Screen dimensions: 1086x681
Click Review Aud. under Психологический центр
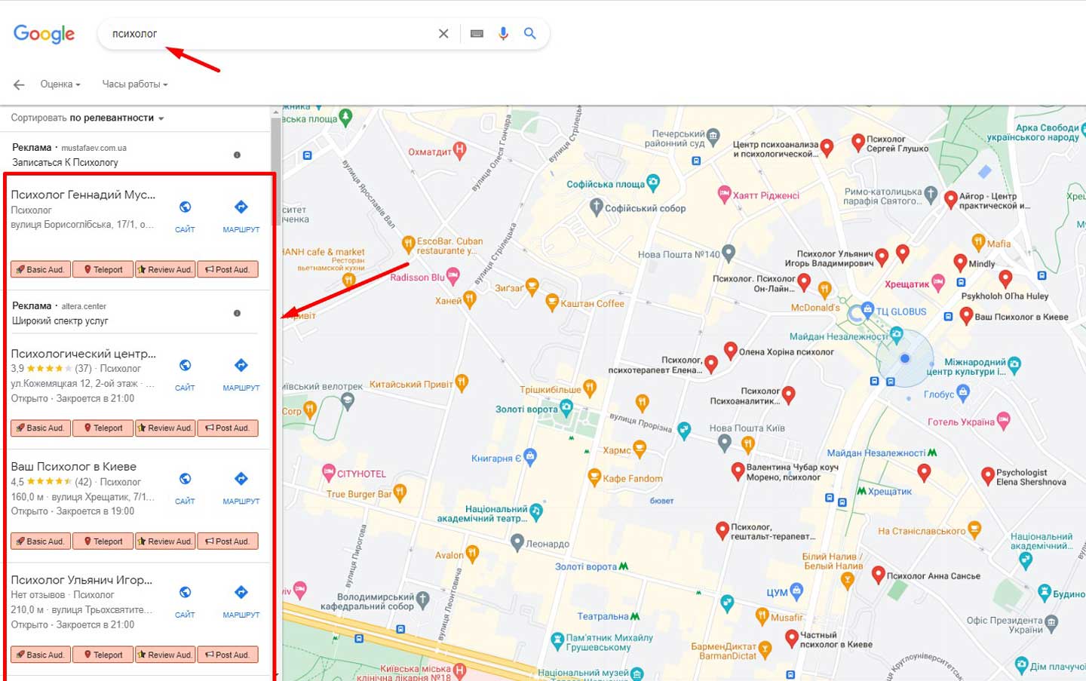point(165,428)
